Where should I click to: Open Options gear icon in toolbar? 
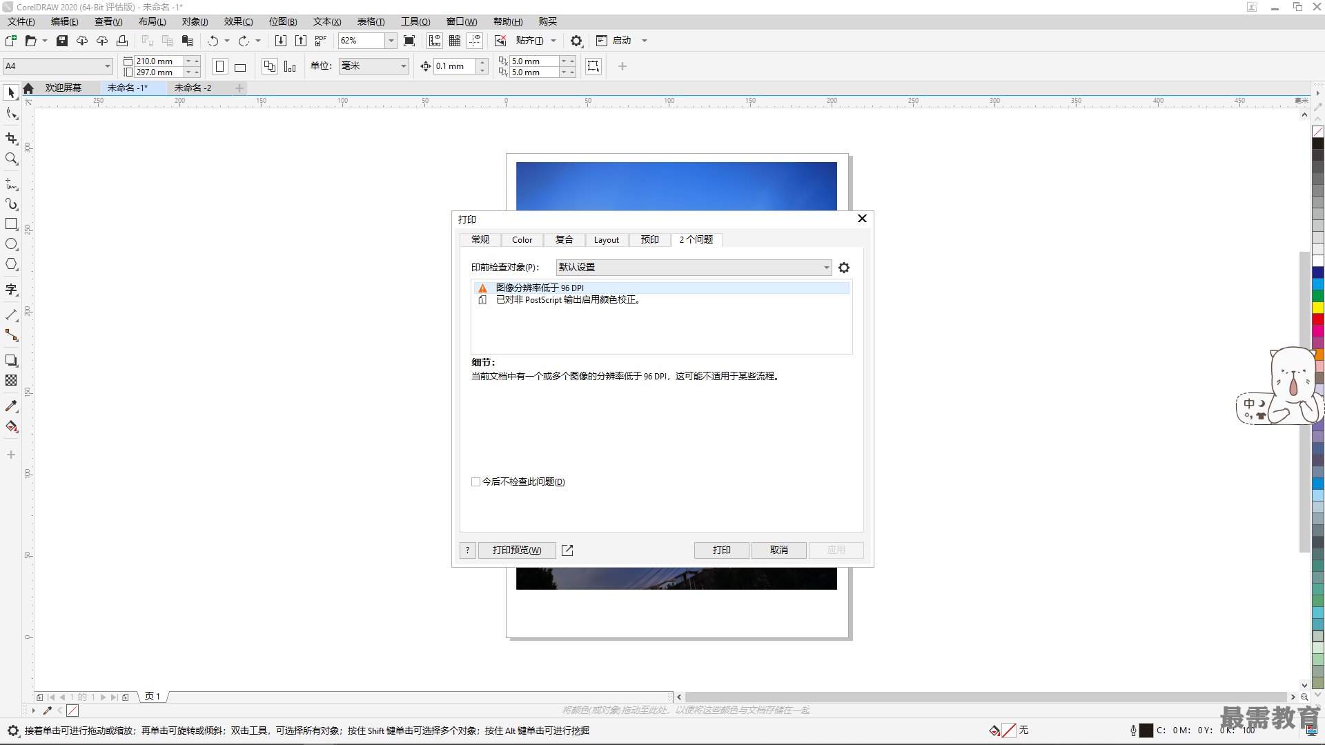tap(576, 41)
